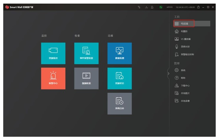
Task: Open 本地图片 local pictures folder
Action: [x=185, y=93]
